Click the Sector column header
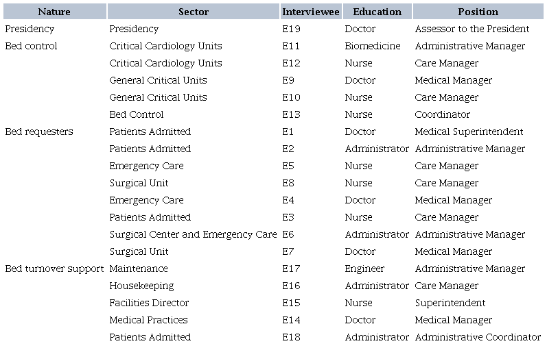 (x=194, y=12)
